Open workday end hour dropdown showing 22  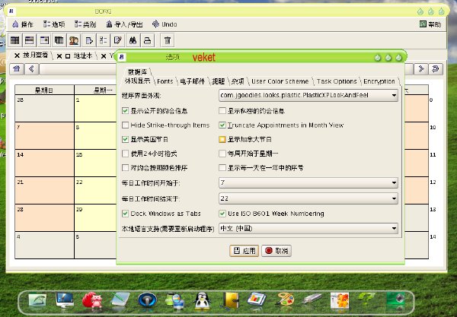click(x=308, y=198)
